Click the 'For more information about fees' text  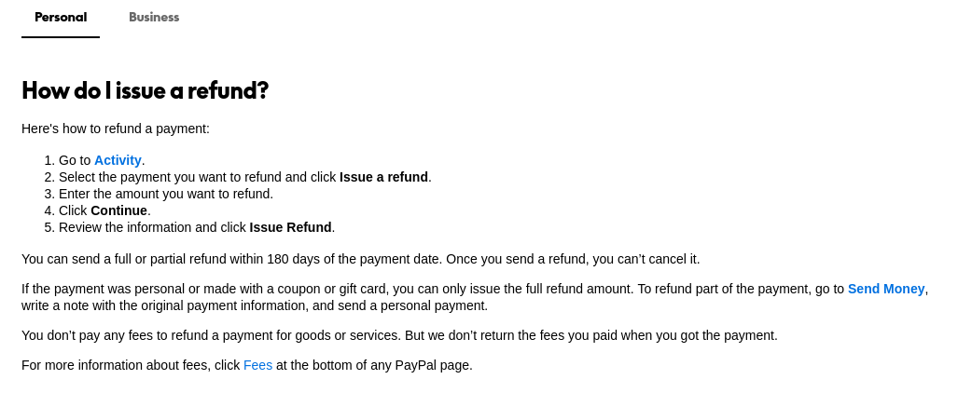[131, 365]
